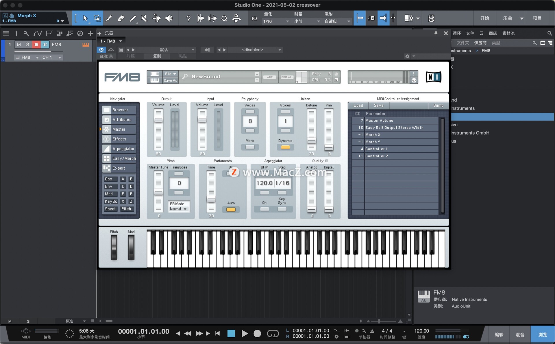Open the wrench options in track toolbar

point(26,34)
